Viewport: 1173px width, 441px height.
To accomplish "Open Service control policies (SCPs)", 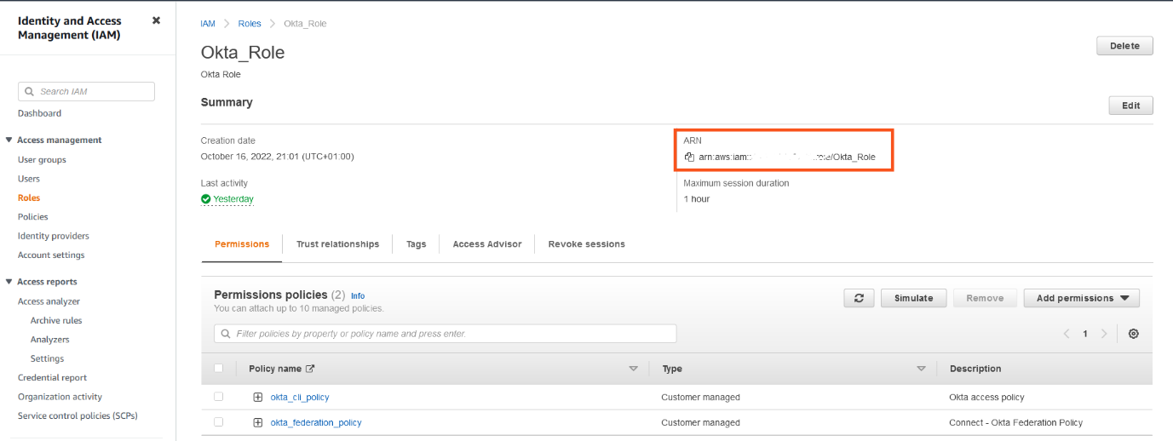I will [x=78, y=416].
